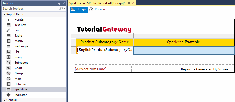Viewport: 235px width, 102px height.
Task: Select the Pointer tool icon
Action: [8, 19]
